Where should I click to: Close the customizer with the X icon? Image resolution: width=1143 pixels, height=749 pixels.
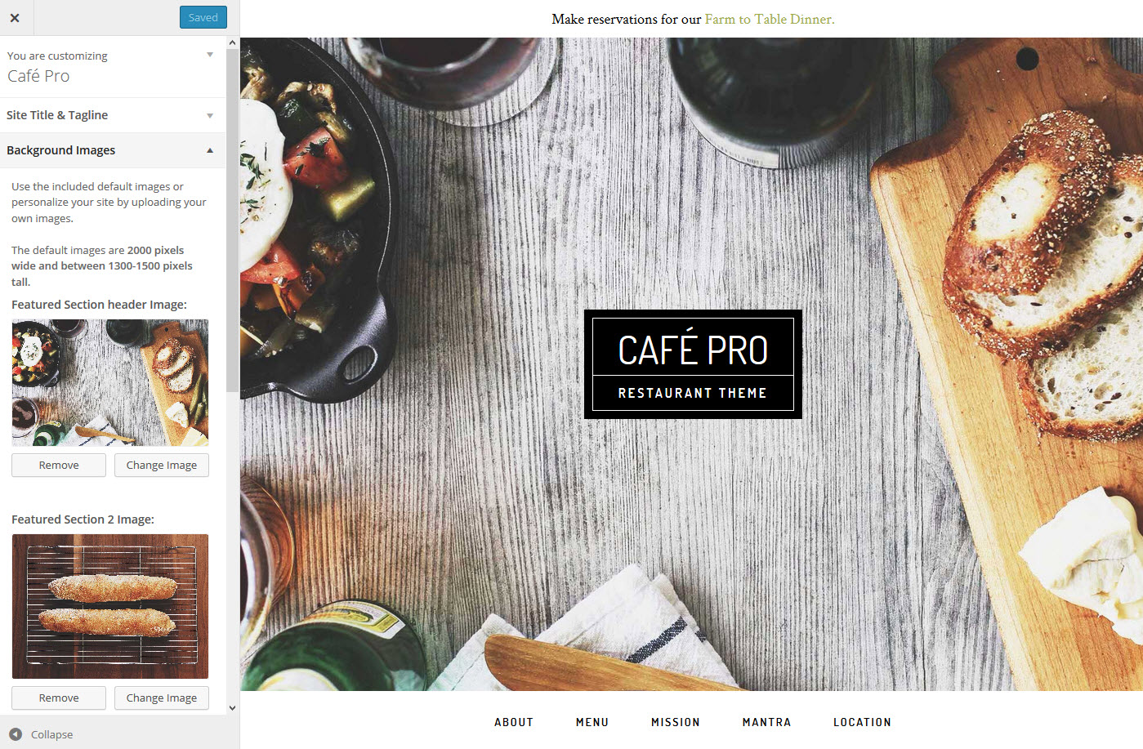15,17
